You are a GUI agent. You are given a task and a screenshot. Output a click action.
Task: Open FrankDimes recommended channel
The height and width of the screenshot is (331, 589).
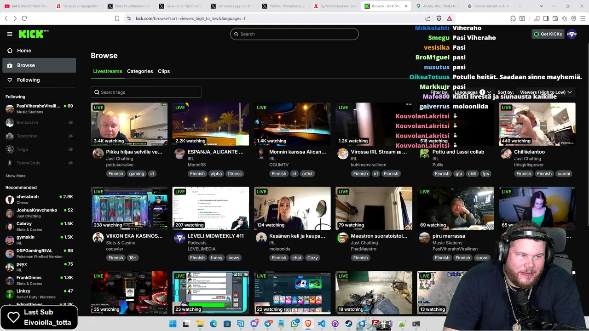[x=39, y=280]
